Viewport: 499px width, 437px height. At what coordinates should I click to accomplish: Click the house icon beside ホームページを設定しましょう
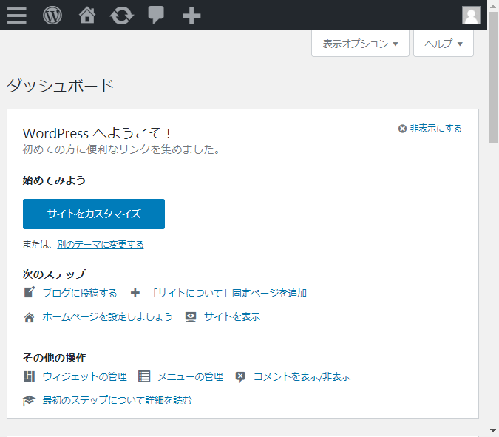click(30, 317)
